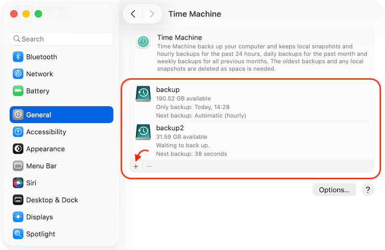The image size is (385, 250).
Task: Close the window with the red button
Action: (x=14, y=14)
